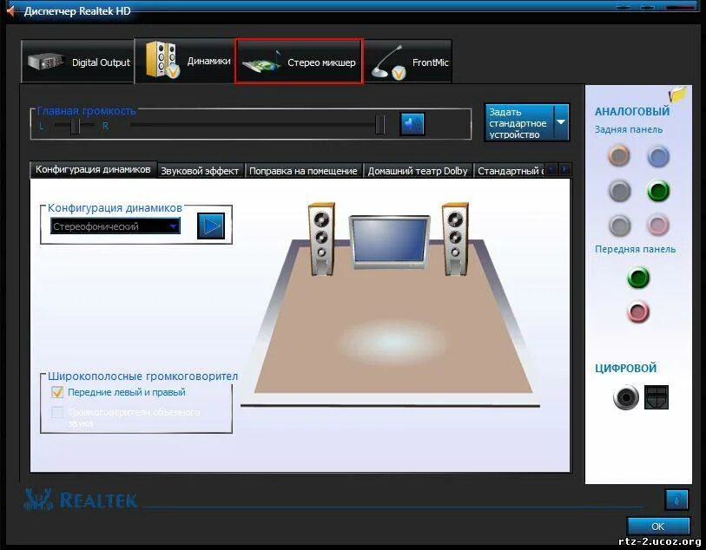Switch to the Звуковой эффект tab
This screenshot has width=706, height=550.
200,171
